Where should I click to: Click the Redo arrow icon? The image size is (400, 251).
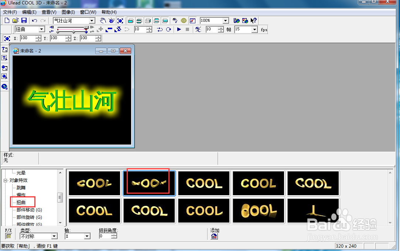pos(43,20)
